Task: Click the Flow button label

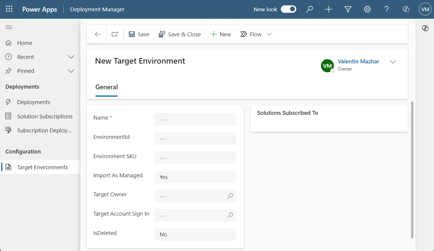Action: (255, 34)
